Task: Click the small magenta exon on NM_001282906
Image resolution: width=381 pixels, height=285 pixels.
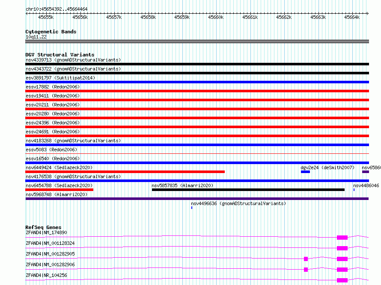Action: (x=306, y=270)
